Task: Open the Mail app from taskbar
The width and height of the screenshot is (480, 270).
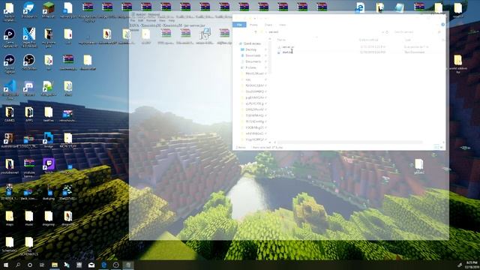Action: click(91, 265)
